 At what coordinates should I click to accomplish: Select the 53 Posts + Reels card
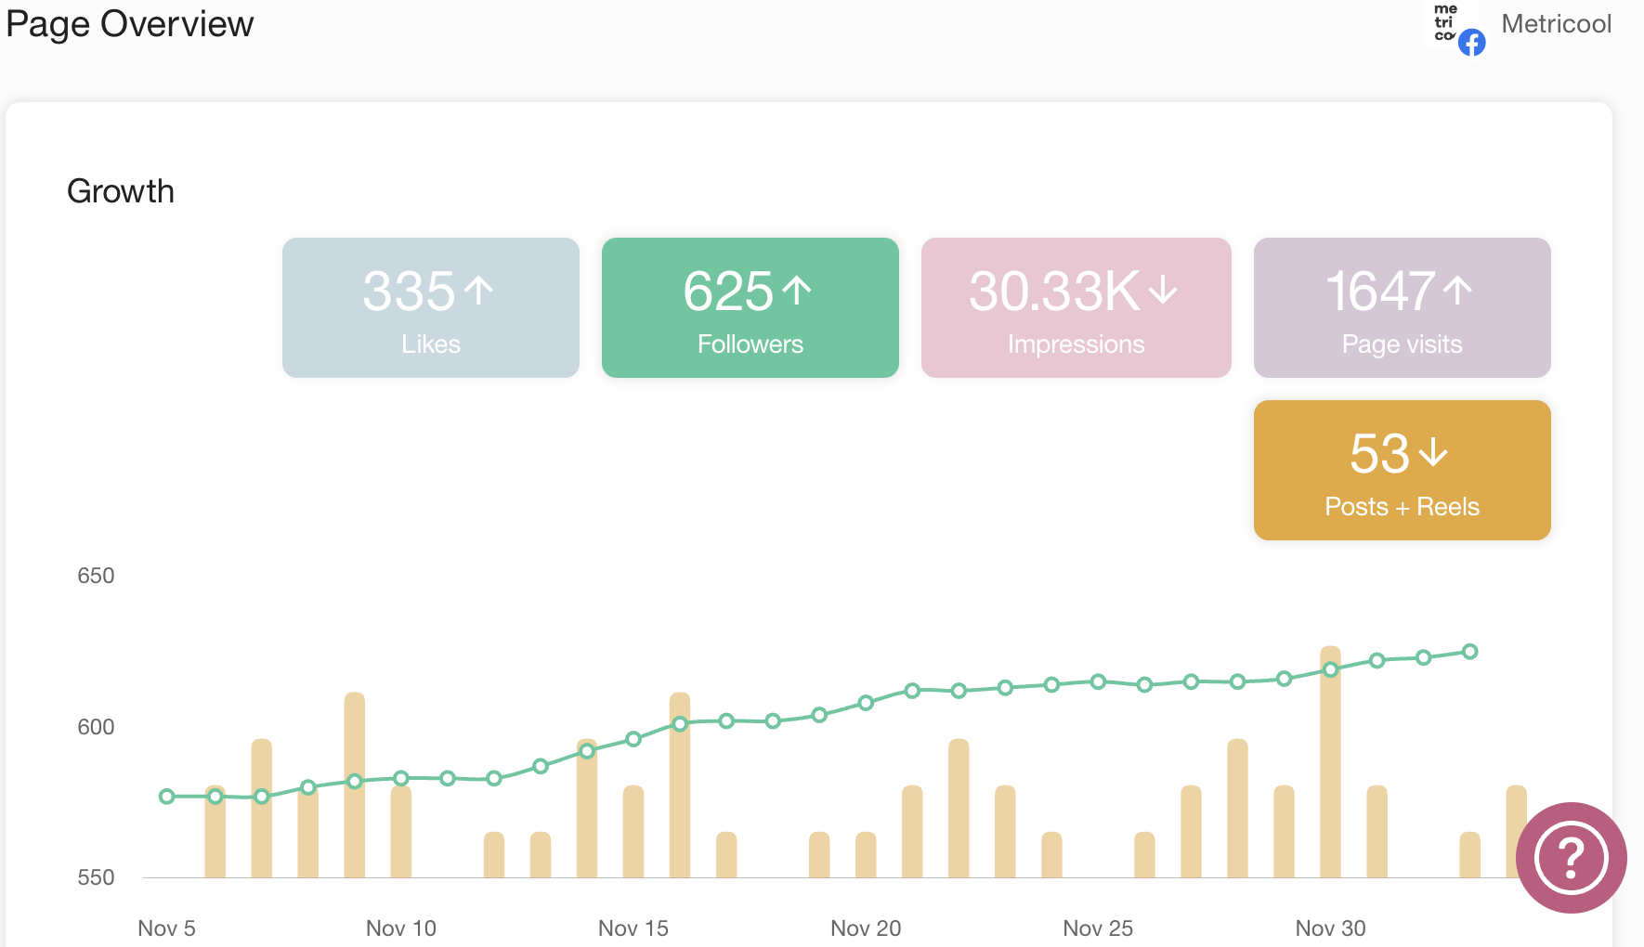[x=1403, y=470]
